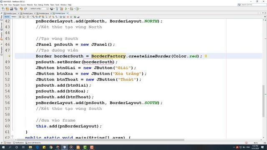
Task: Open the editor document list dropdown arrow
Action: pyautogui.click(x=263, y=13)
